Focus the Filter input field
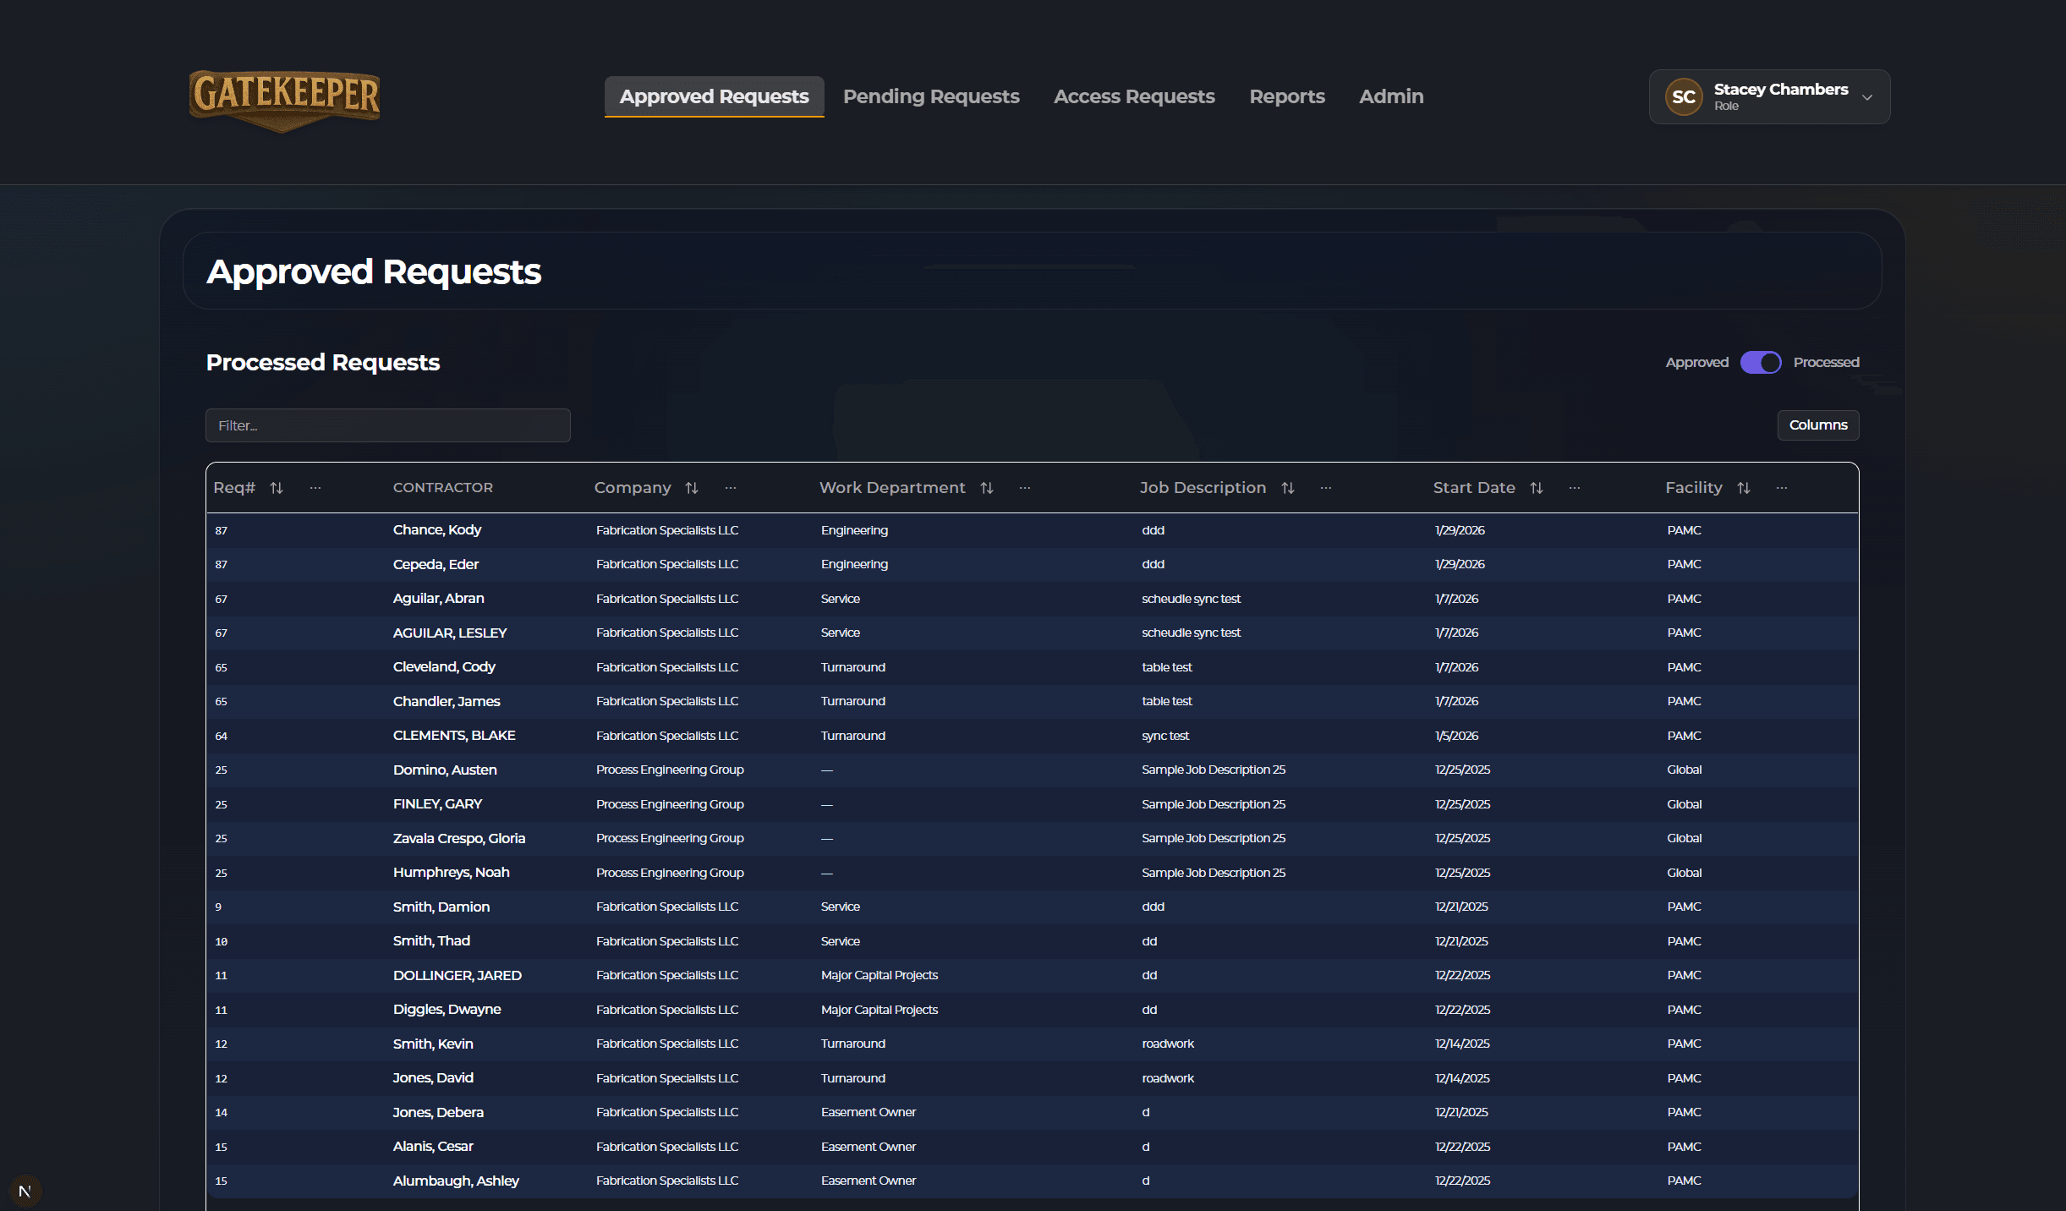 (x=388, y=425)
